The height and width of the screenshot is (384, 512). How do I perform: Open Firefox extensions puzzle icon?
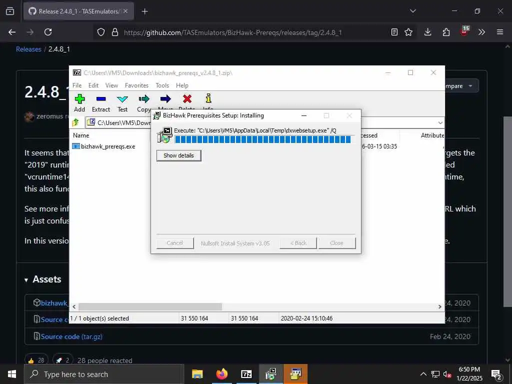pyautogui.click(x=446, y=32)
